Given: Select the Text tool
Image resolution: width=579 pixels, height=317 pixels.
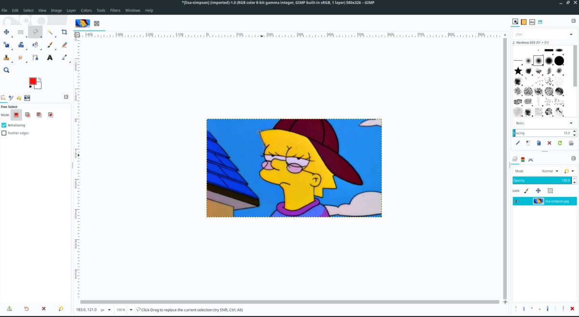Looking at the screenshot, I should (50, 57).
